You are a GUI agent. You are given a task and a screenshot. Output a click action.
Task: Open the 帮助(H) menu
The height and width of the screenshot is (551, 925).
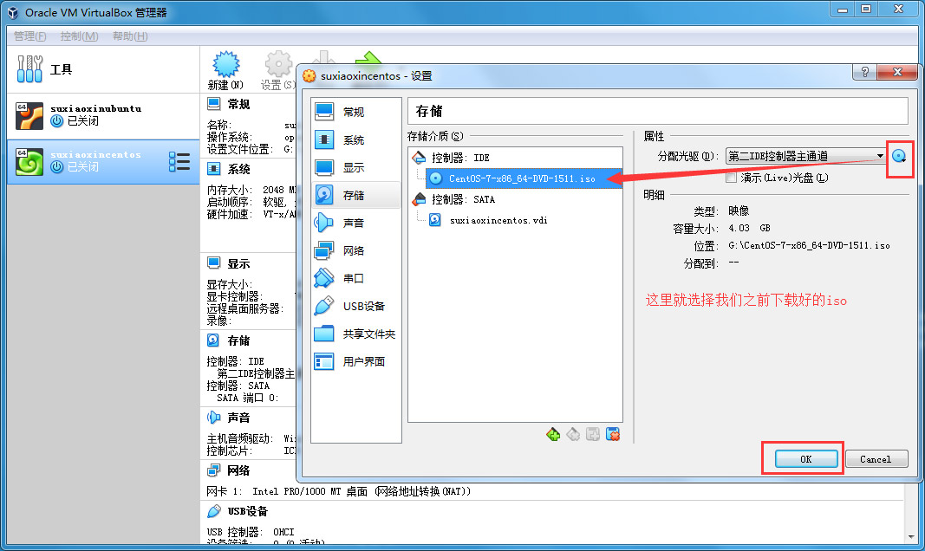tap(130, 36)
